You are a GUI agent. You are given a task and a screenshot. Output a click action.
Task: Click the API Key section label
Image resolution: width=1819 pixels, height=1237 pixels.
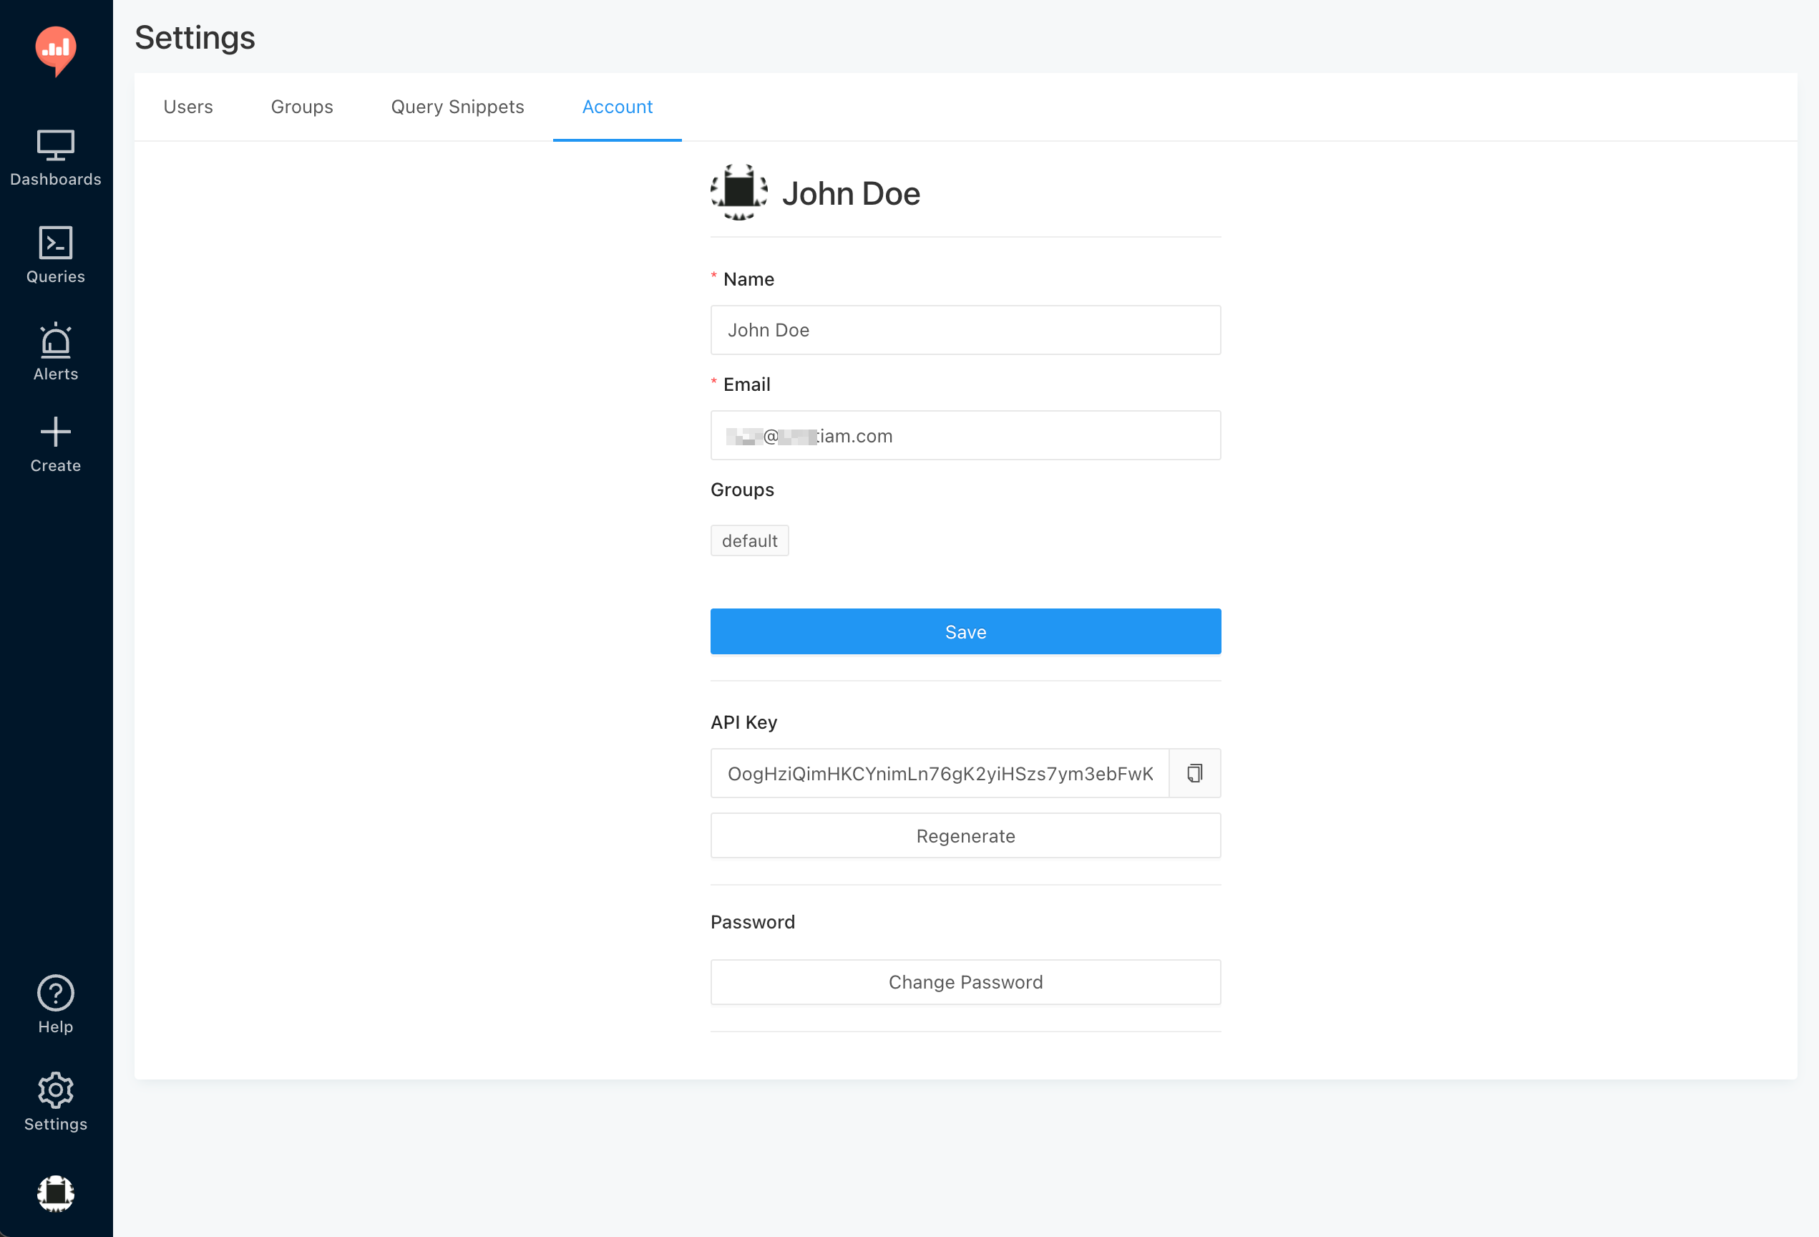pyautogui.click(x=743, y=722)
